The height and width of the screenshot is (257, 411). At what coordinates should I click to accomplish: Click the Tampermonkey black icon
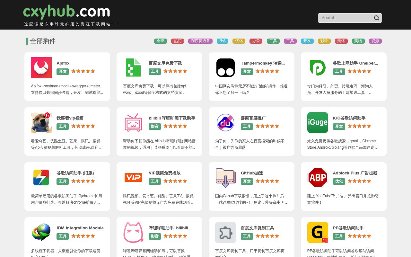(225, 67)
